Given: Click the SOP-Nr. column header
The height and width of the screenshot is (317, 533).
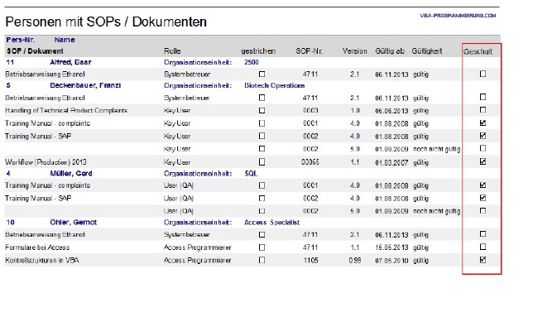Looking at the screenshot, I should (309, 51).
